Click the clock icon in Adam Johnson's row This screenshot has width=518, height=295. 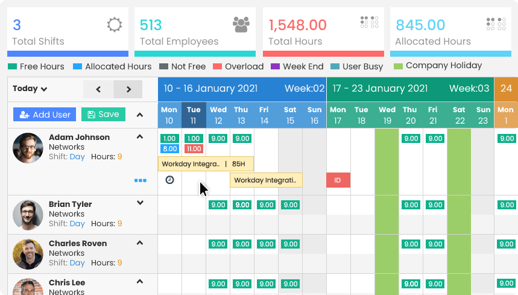169,180
